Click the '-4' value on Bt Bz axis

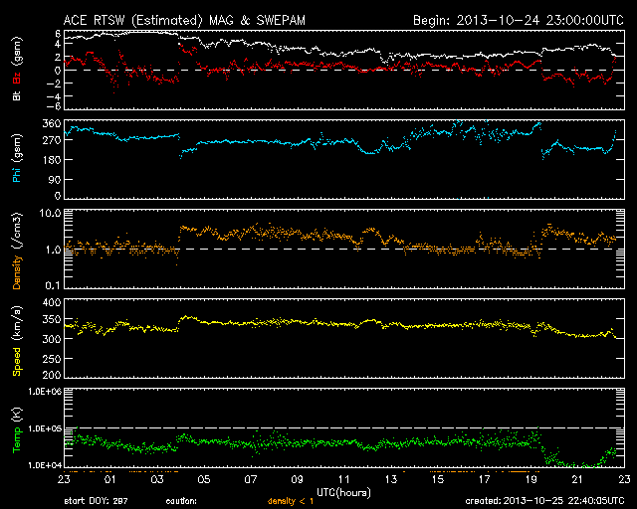[54, 96]
